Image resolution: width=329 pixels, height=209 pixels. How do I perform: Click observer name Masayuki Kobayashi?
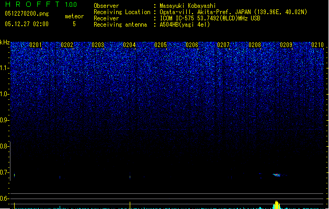point(188,6)
